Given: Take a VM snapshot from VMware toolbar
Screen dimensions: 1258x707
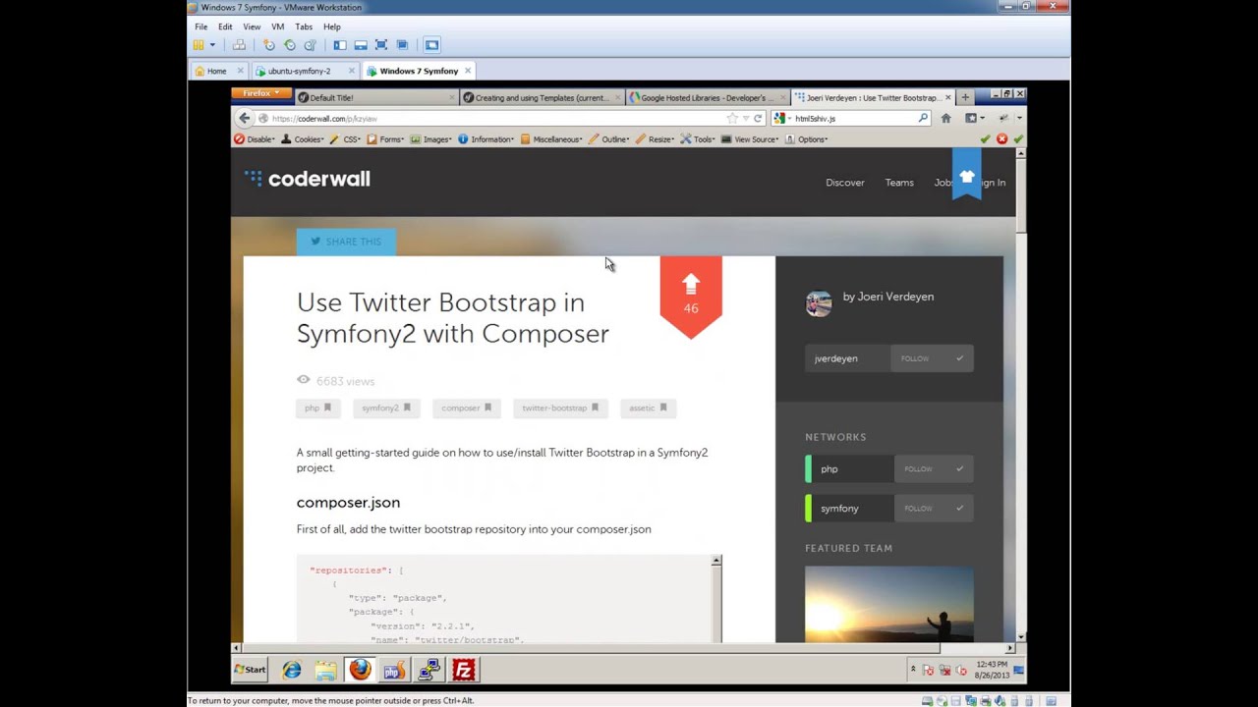Looking at the screenshot, I should [x=269, y=45].
